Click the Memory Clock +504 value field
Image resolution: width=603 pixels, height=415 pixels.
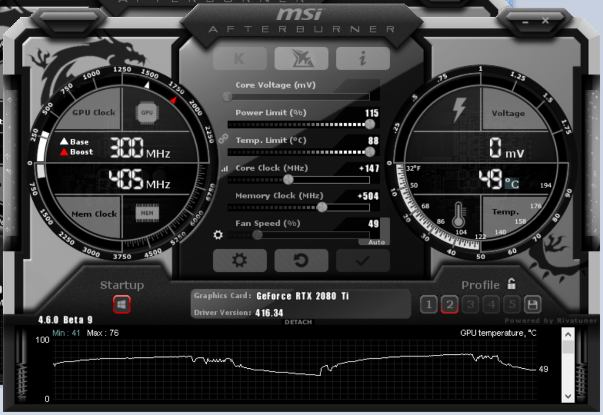tap(368, 196)
